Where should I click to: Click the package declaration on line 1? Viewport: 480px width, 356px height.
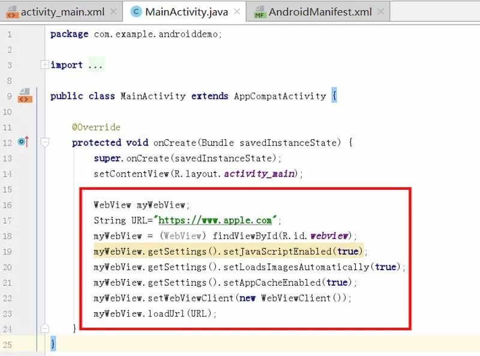pos(120,34)
